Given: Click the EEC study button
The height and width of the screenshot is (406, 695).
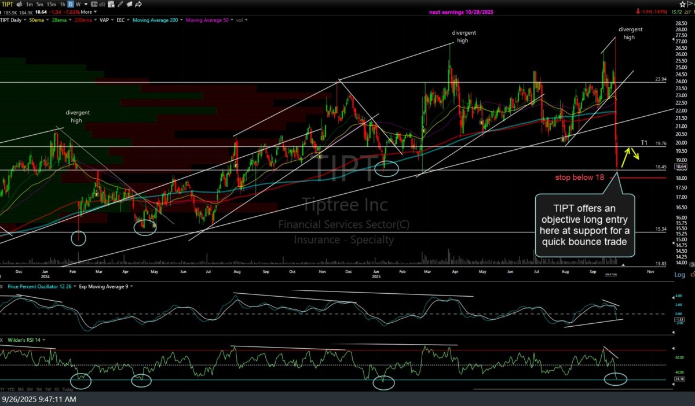Looking at the screenshot, I should coord(121,19).
